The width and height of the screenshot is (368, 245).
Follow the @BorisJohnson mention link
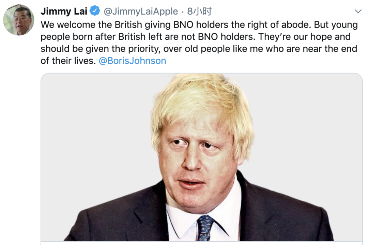[x=132, y=61]
